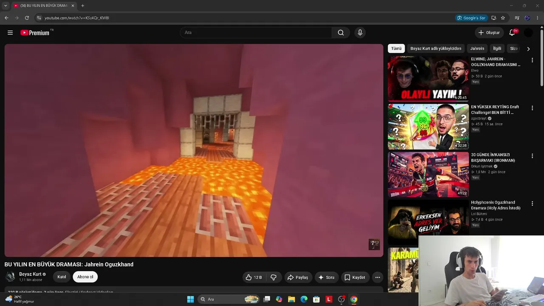Image resolution: width=544 pixels, height=306 pixels.
Task: Open the YouTube guide hamburger menu
Action: tap(10, 33)
